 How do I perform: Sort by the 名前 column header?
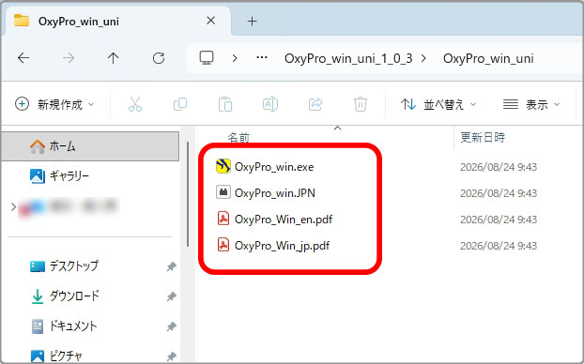coord(238,137)
